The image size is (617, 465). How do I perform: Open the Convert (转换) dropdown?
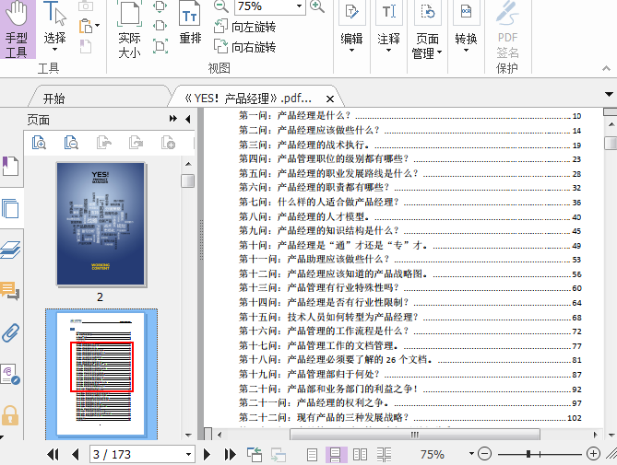(x=466, y=28)
